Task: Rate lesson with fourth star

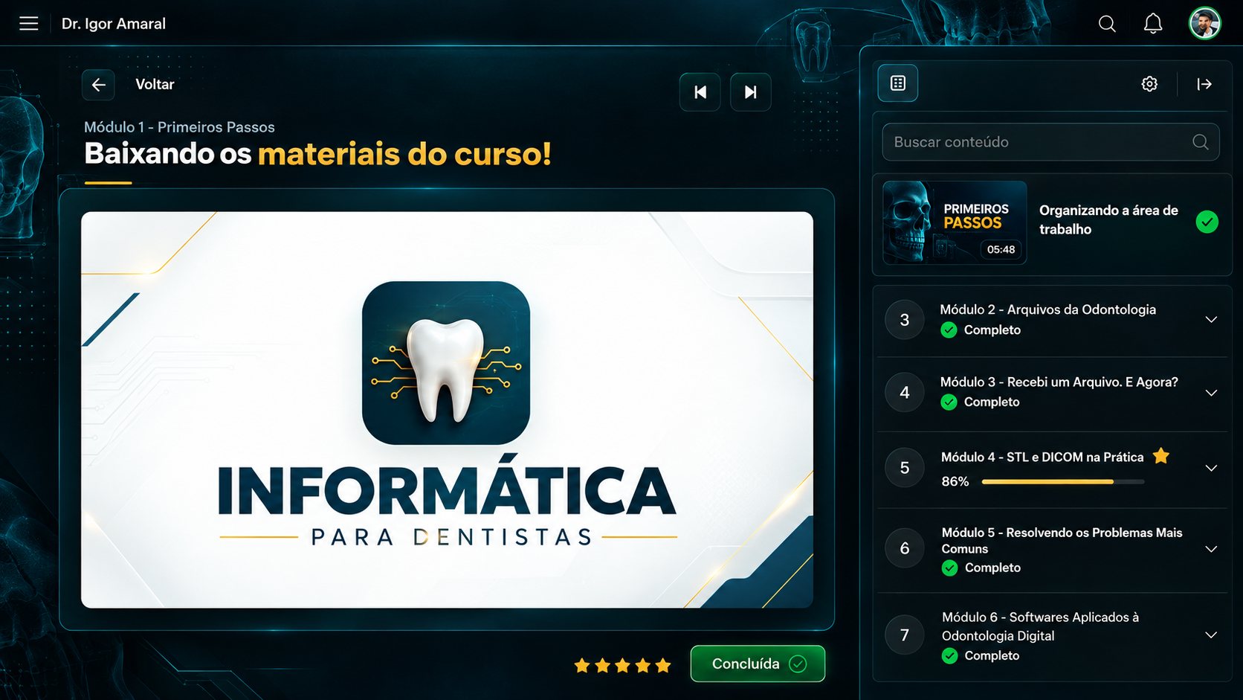Action: [643, 665]
